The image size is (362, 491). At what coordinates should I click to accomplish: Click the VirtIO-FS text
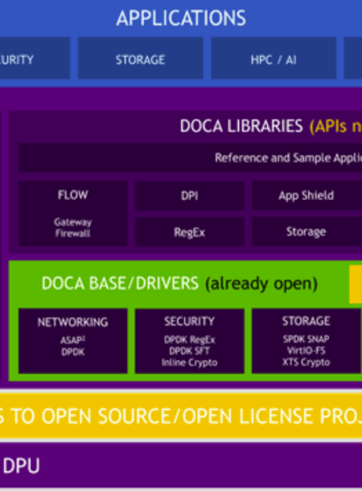tap(306, 350)
